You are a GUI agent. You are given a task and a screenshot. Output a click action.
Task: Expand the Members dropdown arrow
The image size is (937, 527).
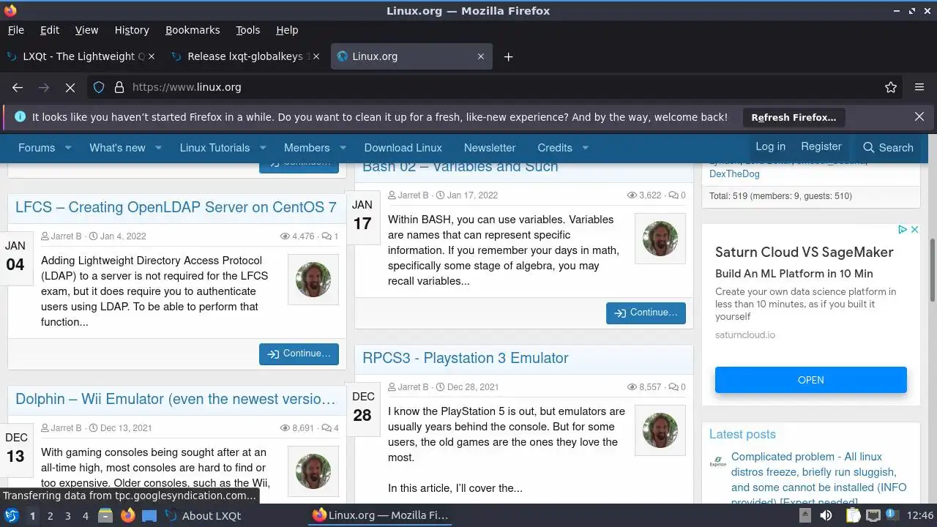click(x=343, y=148)
